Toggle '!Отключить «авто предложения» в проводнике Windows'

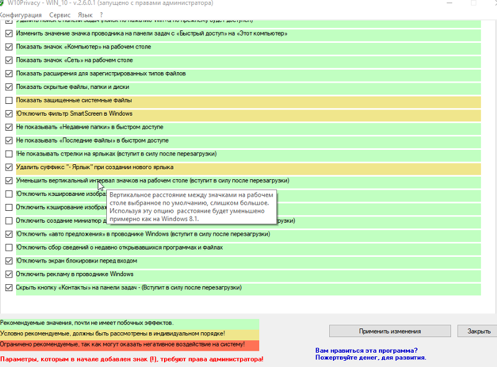[9, 234]
